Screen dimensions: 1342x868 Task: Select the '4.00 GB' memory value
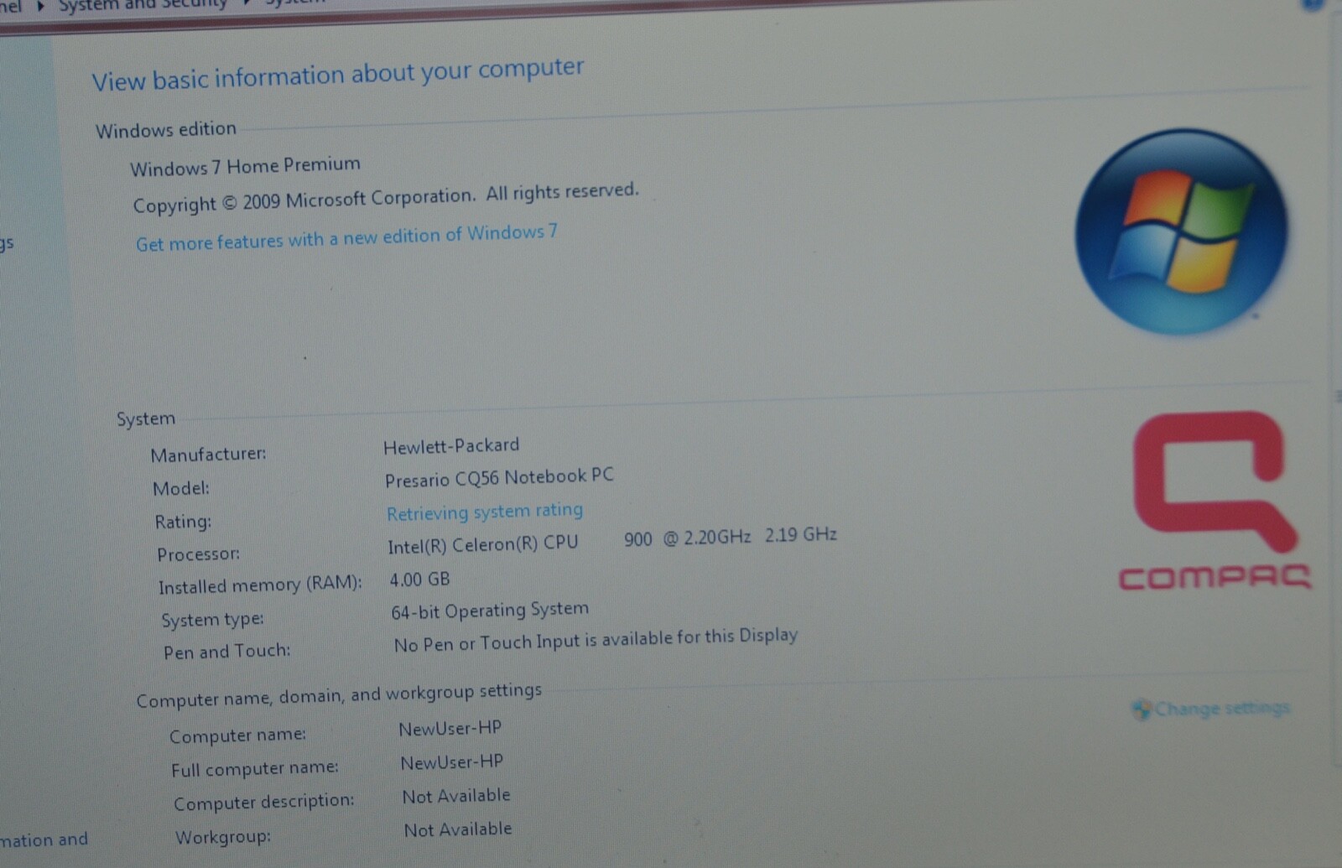click(419, 580)
